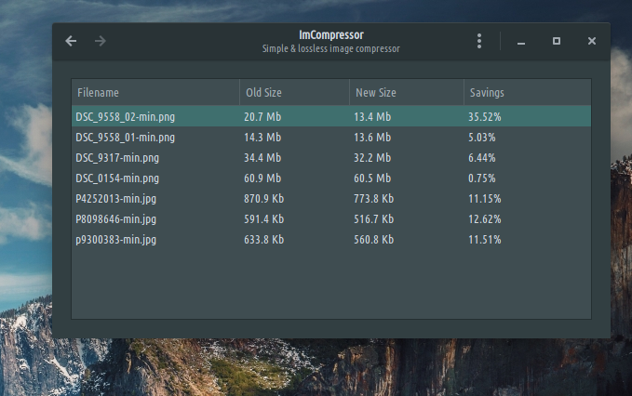
Task: Click the 5.03% savings value
Action: (x=482, y=138)
